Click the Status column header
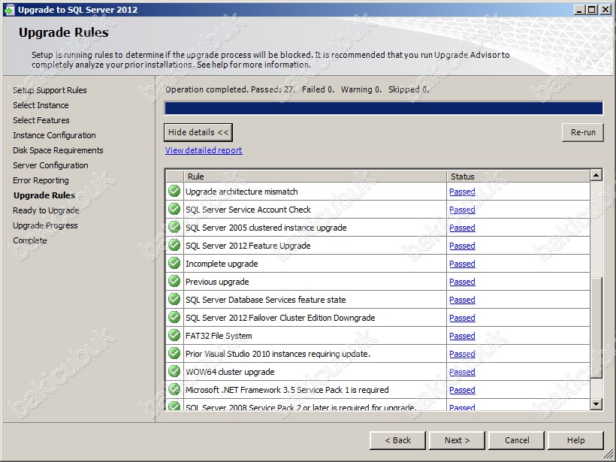The width and height of the screenshot is (616, 462). 518,177
